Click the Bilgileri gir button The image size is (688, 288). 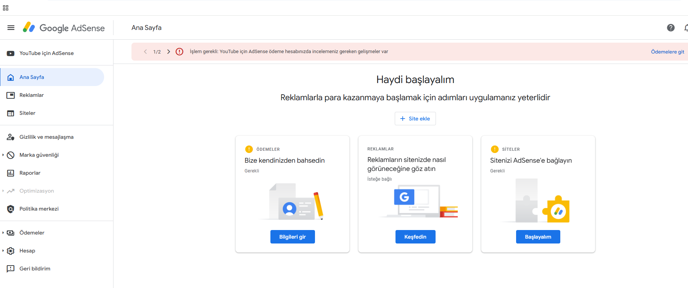pyautogui.click(x=293, y=237)
